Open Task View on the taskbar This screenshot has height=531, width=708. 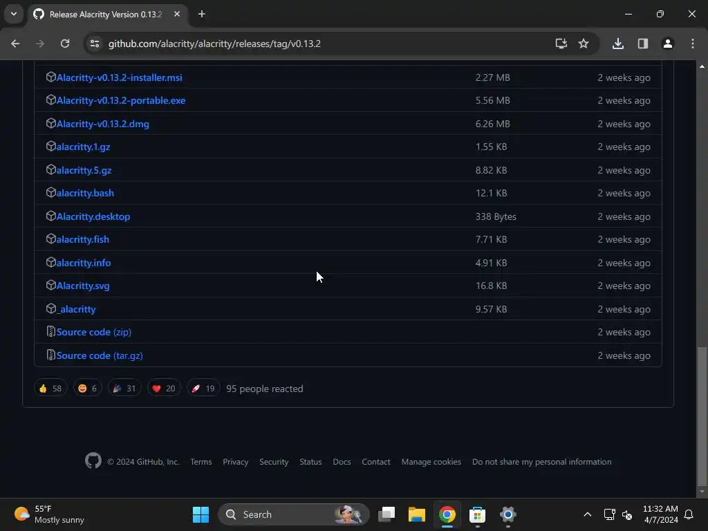[386, 514]
